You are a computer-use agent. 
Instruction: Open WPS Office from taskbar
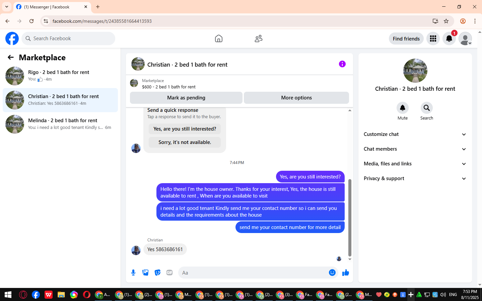pos(49,295)
